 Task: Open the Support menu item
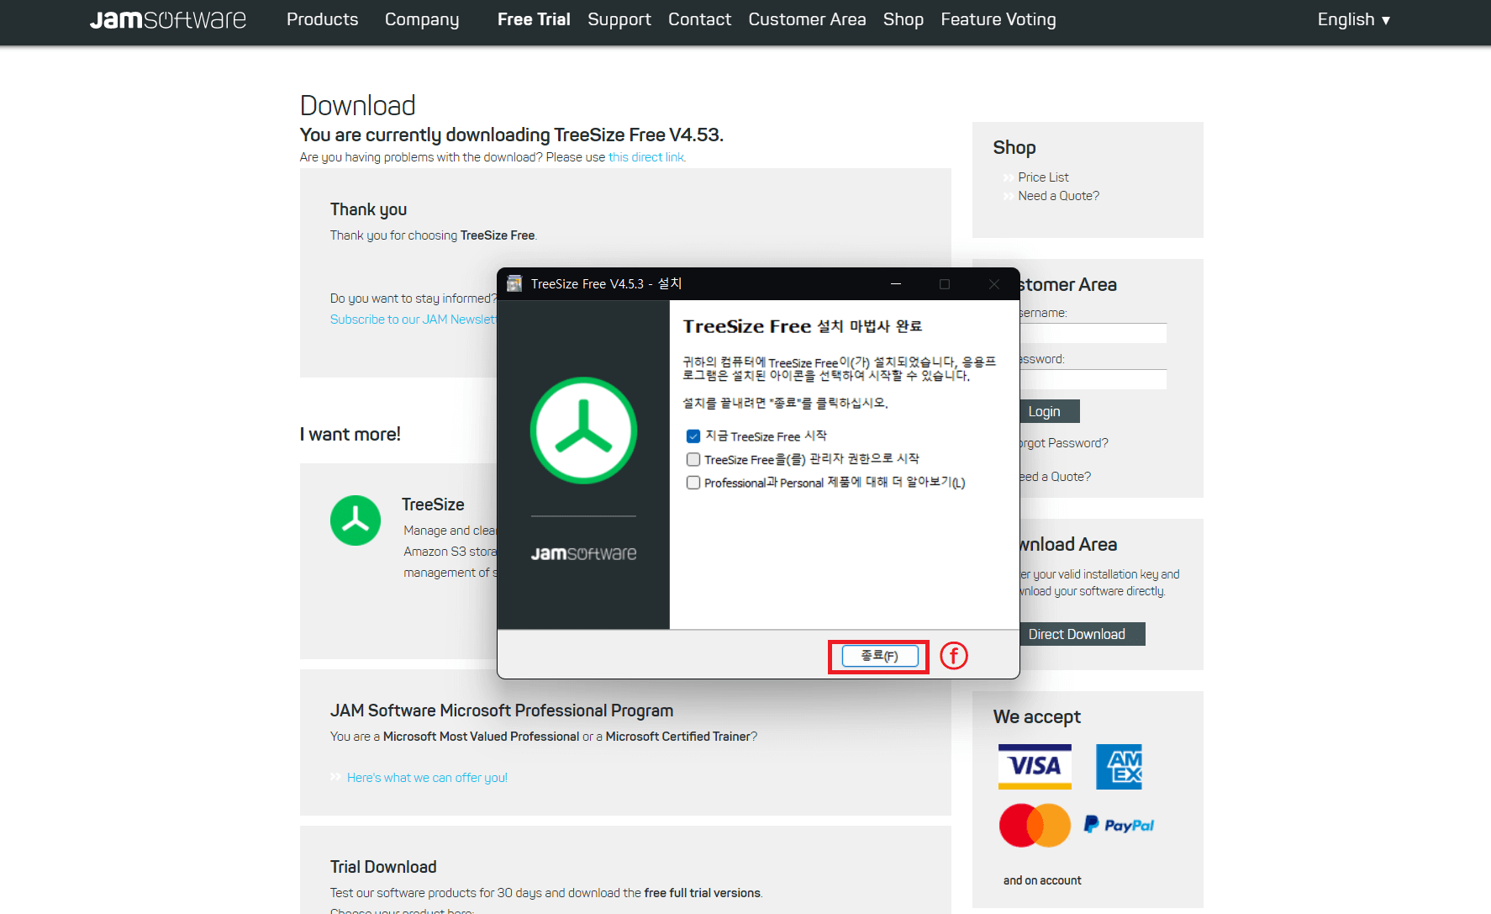[619, 19]
